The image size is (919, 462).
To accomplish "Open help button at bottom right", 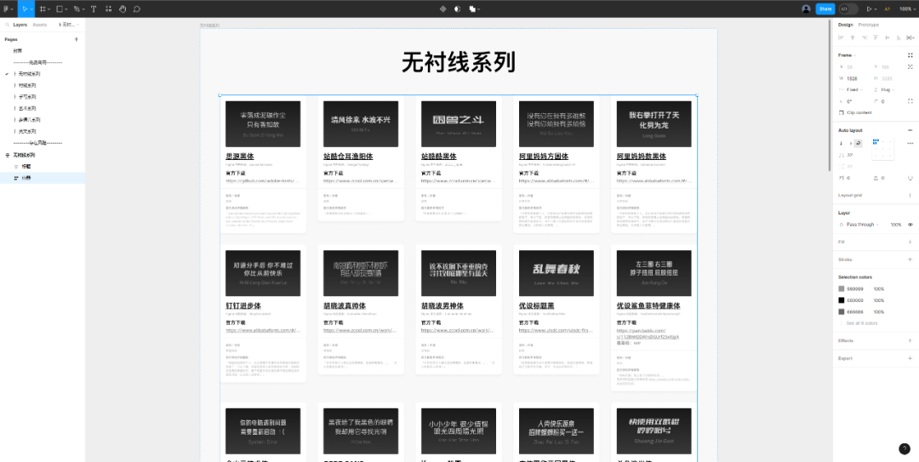I will coord(905,448).
